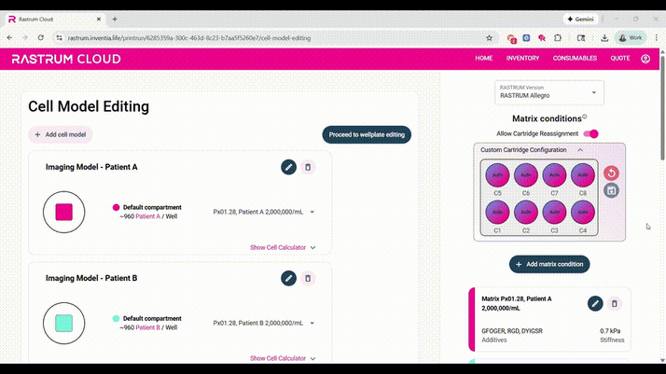Viewport: 666px width, 374px height.
Task: Click Add cell model button
Action: [61, 134]
